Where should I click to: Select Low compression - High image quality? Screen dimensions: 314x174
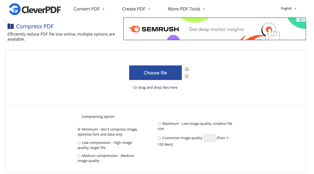(x=79, y=142)
